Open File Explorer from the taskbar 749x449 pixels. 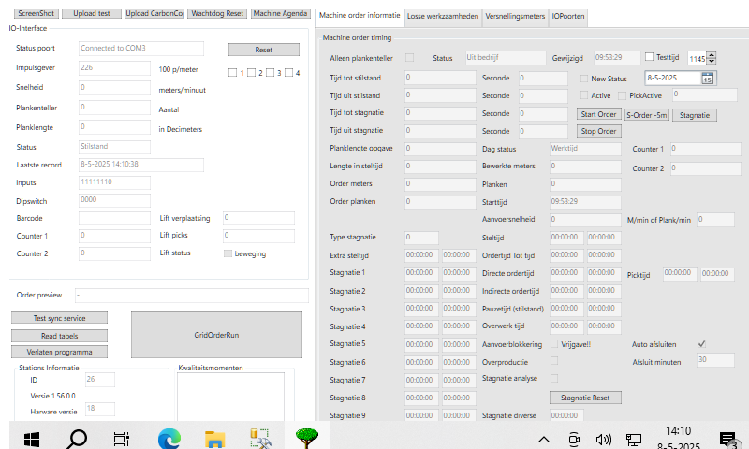point(214,438)
